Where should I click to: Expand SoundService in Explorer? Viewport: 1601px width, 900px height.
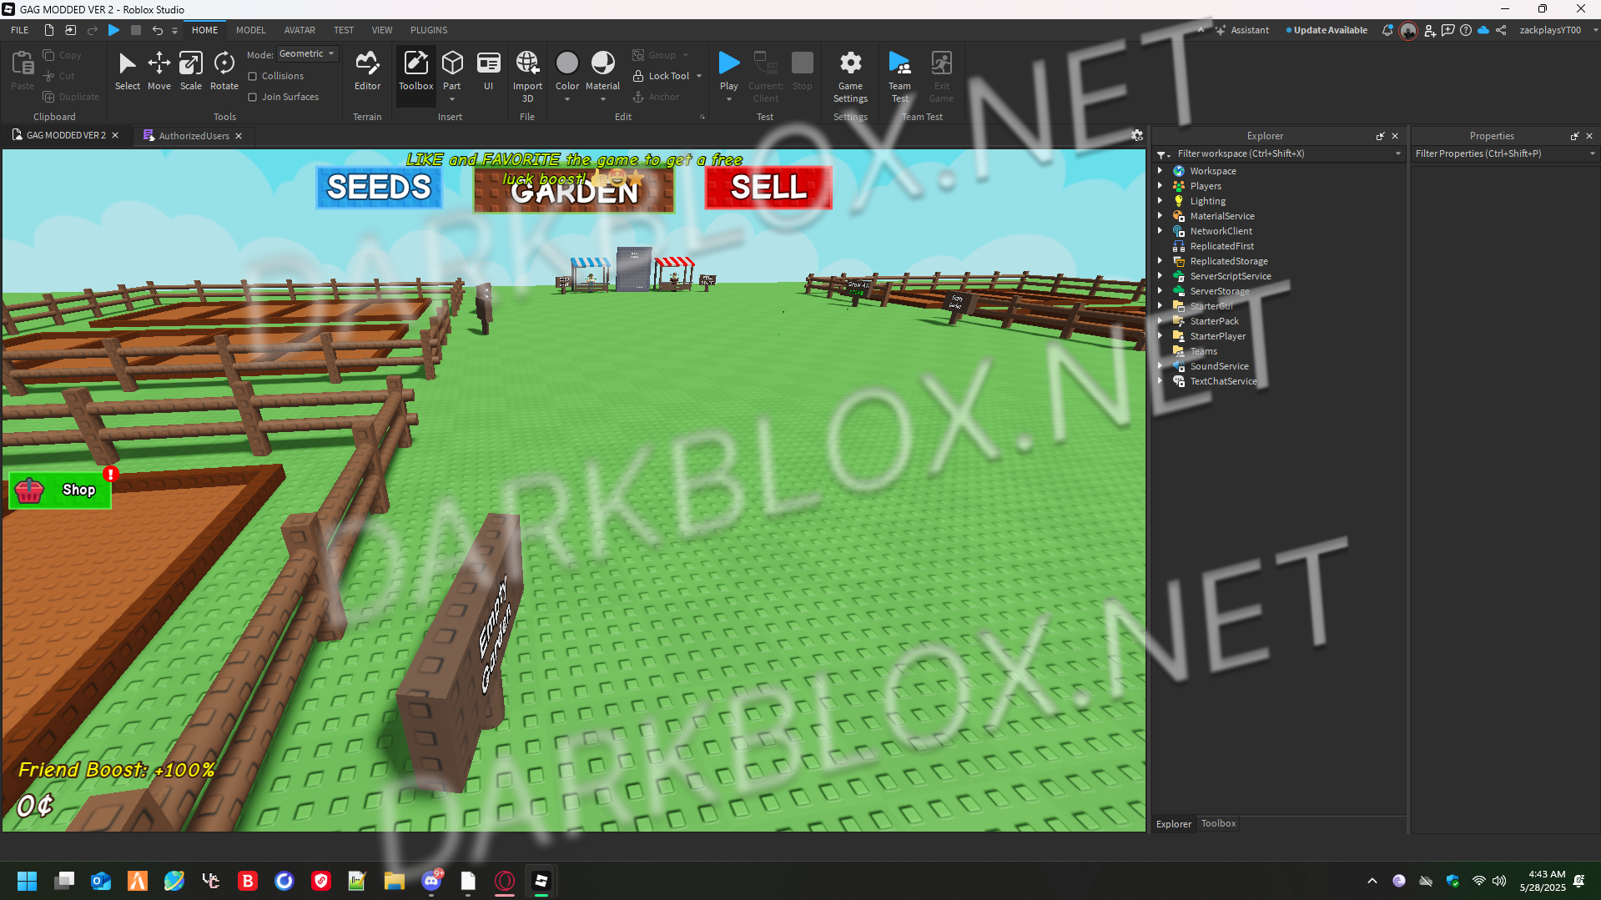(1160, 366)
